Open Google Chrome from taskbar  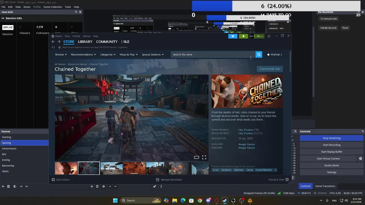coord(200,200)
